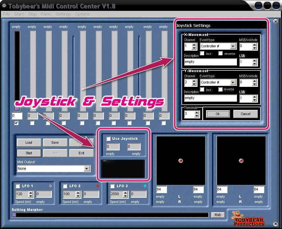282x229 pixels.
Task: Click X-Movement LSB stepper arrows
Action: tap(254, 62)
